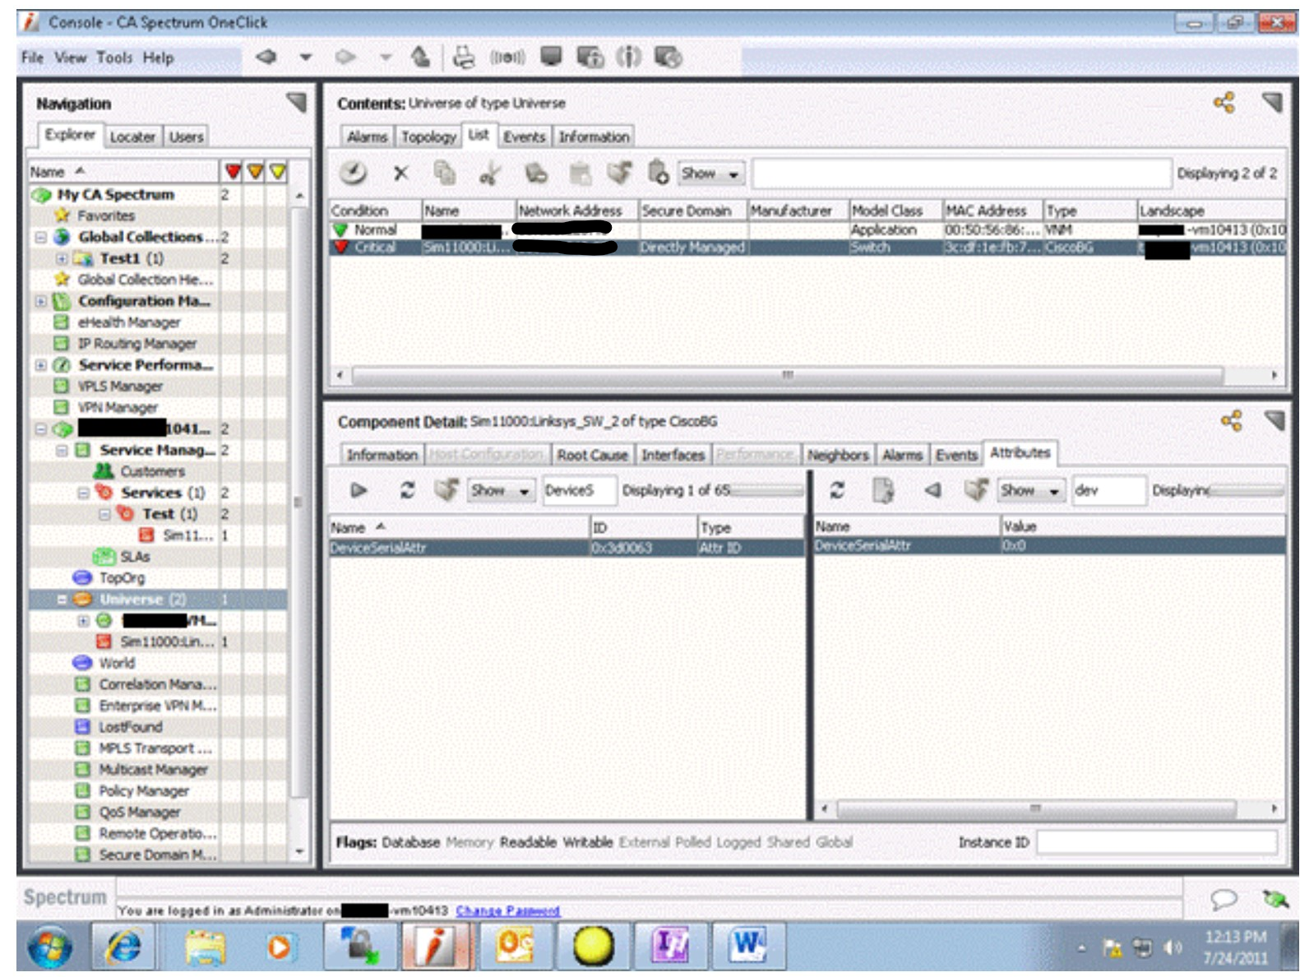Image resolution: width=1300 pixels, height=977 pixels.
Task: Click the discovery radio-wave icon in main toolbar
Action: 507,57
